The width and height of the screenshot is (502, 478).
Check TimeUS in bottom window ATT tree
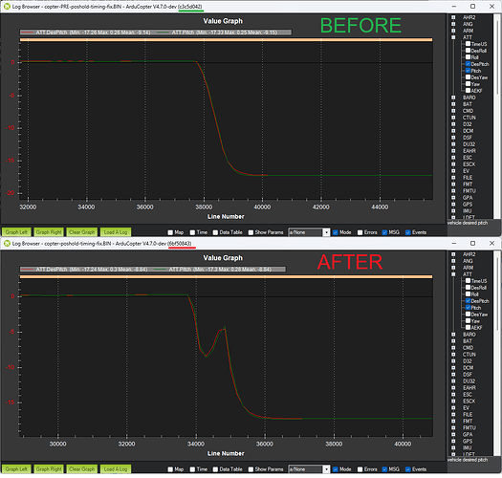[468, 281]
